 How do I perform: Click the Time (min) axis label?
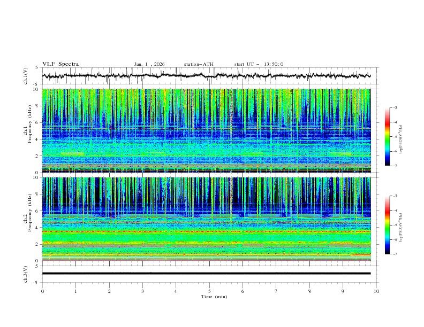pyautogui.click(x=214, y=297)
